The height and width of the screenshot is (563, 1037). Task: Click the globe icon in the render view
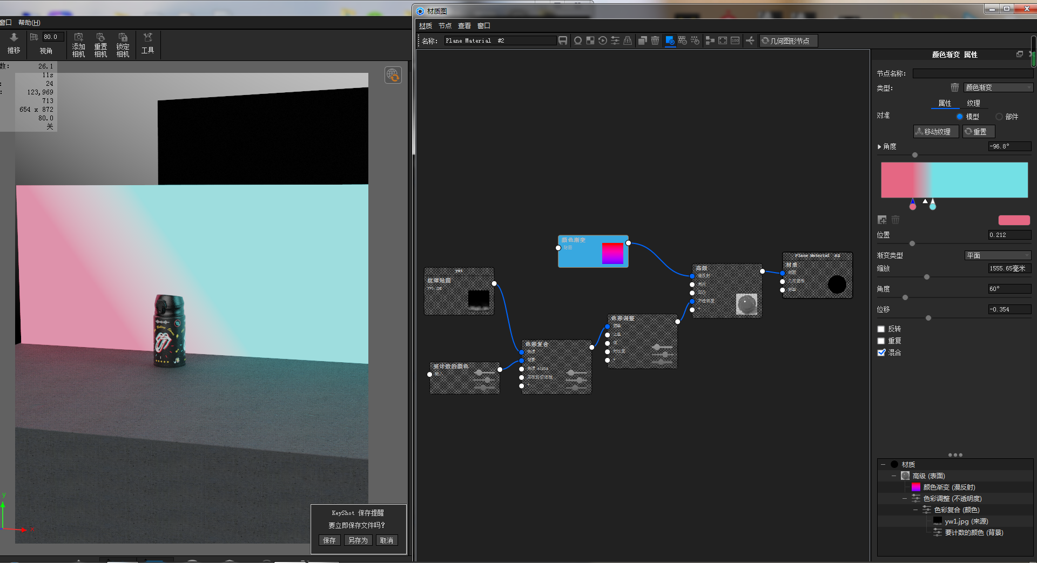click(x=393, y=76)
